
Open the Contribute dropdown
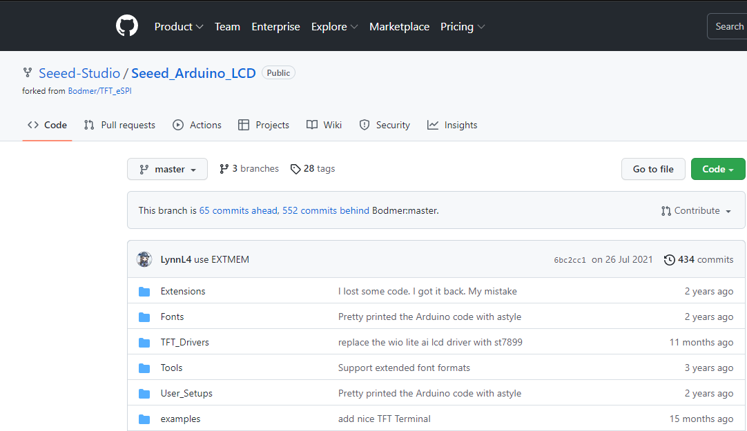click(x=696, y=211)
